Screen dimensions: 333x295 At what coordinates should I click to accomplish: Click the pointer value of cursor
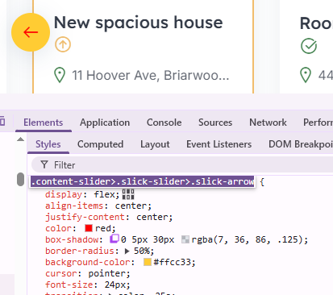[x=107, y=273]
